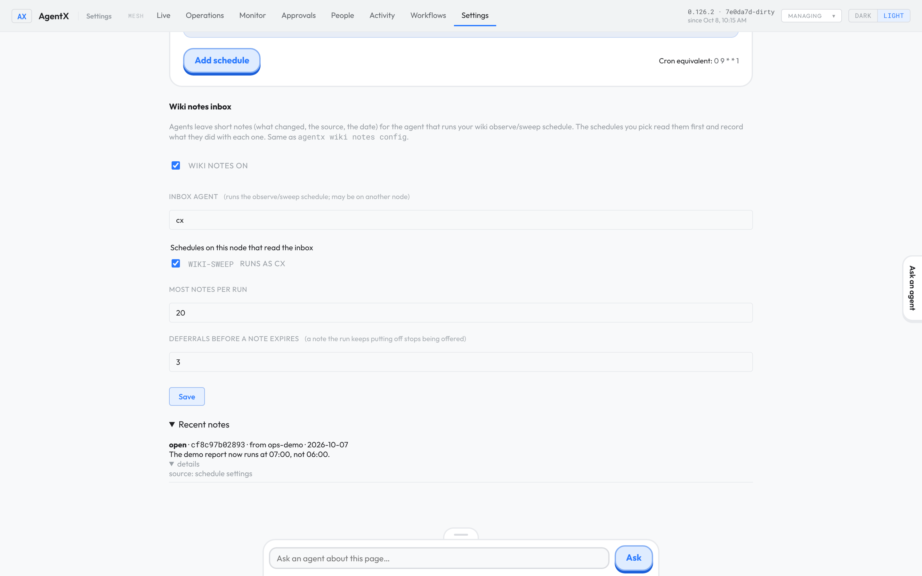Open the Activity tab

pos(382,16)
